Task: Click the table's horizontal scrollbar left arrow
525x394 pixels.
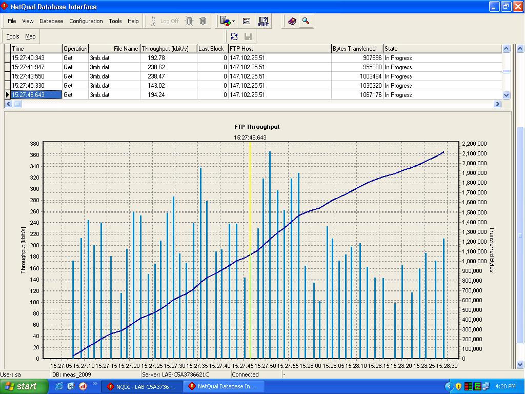Action: [x=9, y=104]
